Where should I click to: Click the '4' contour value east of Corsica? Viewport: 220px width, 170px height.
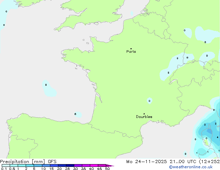click(218, 137)
